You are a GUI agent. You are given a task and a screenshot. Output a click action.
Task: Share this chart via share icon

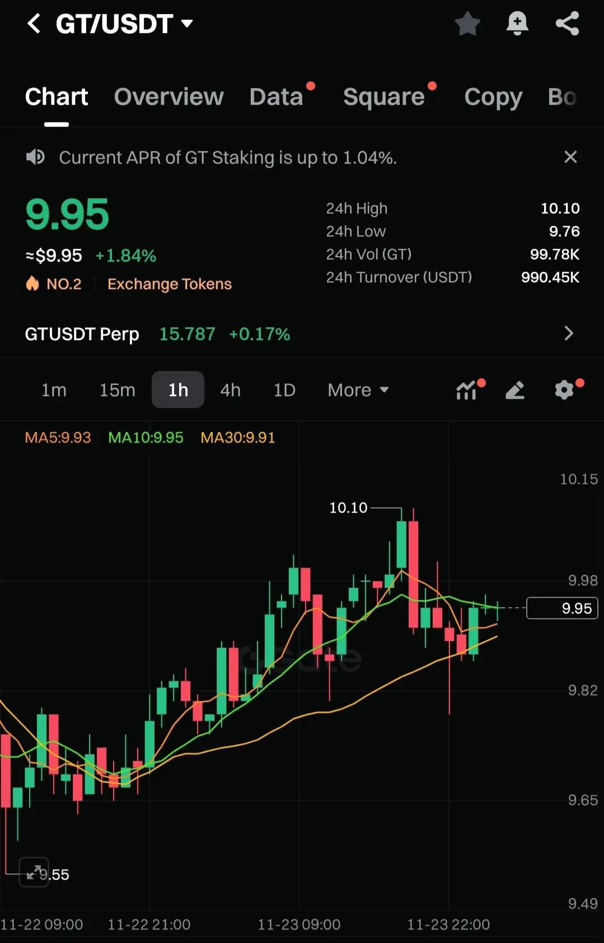click(567, 24)
